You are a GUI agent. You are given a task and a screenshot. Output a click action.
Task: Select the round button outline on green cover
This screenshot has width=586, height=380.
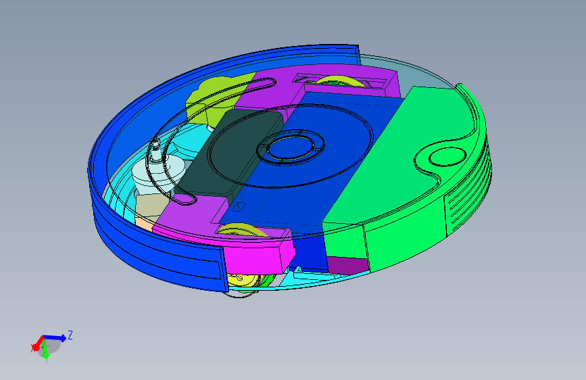(447, 157)
